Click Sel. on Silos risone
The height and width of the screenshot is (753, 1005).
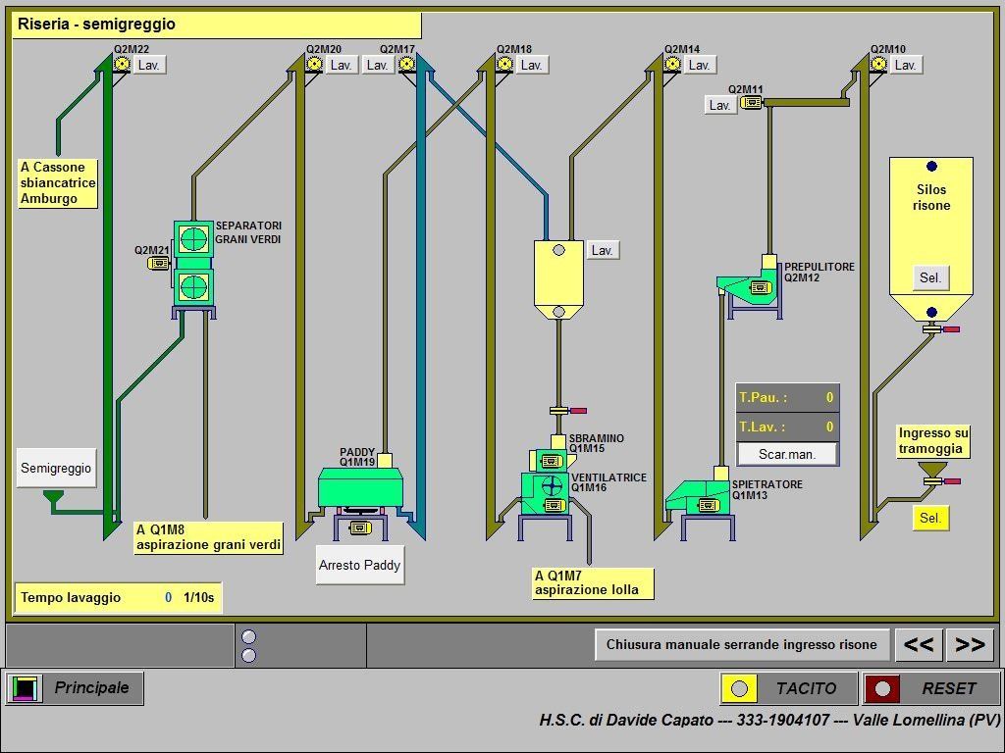pos(930,277)
